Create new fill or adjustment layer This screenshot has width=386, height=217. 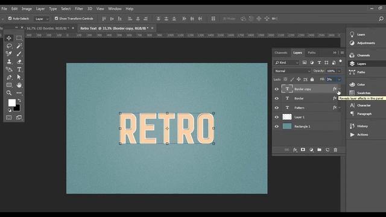[311, 150]
